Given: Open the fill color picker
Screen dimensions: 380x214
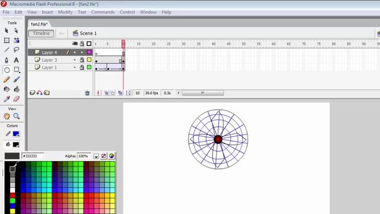Looking at the screenshot, I should click(16, 144).
